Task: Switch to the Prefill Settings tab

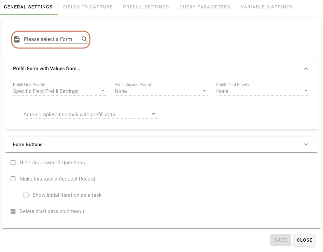Action: 146,6
